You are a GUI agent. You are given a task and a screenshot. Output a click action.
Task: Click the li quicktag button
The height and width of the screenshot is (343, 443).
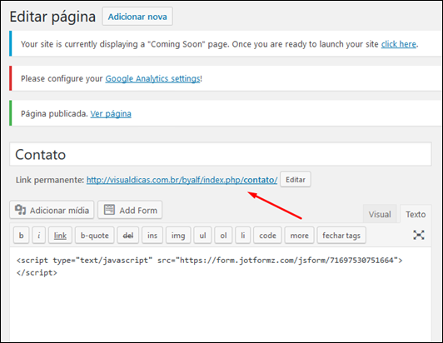242,235
